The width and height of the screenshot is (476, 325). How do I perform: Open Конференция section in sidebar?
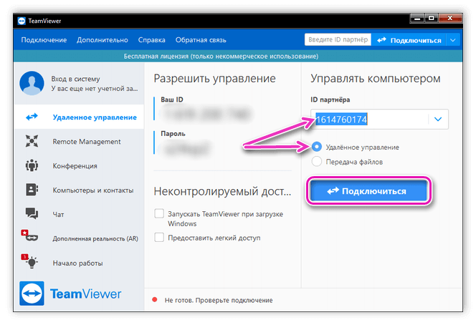79,166
